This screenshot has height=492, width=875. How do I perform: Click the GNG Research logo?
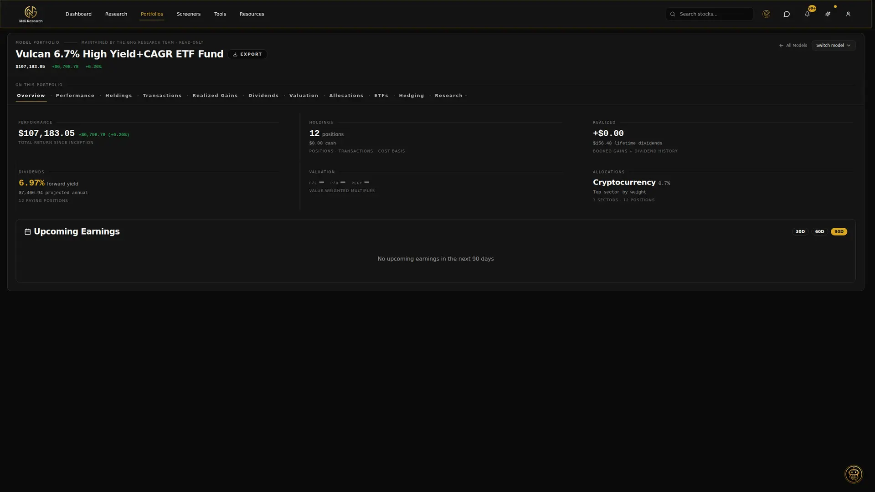pyautogui.click(x=31, y=14)
